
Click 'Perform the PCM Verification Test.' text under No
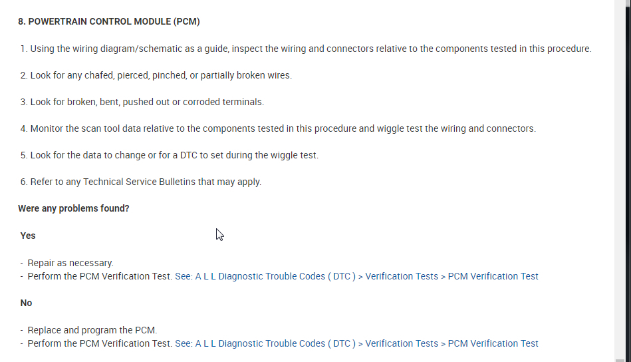click(x=100, y=343)
